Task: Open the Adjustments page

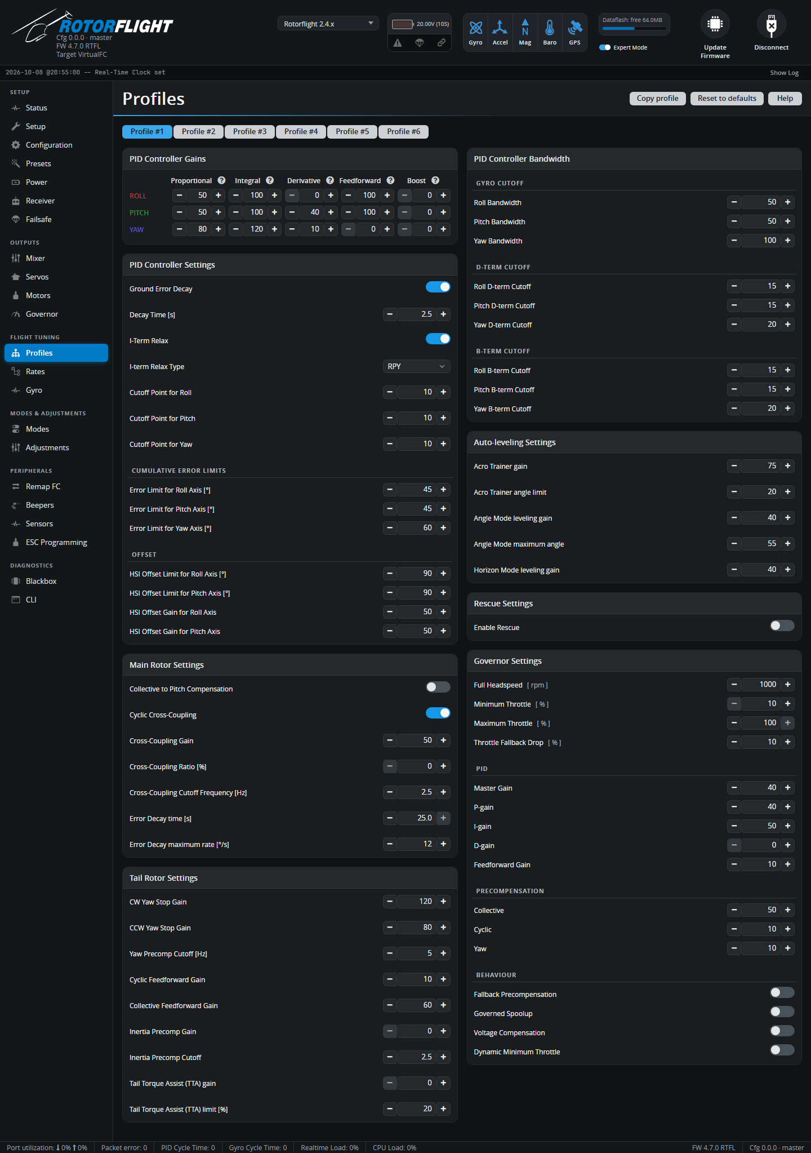Action: (x=56, y=447)
